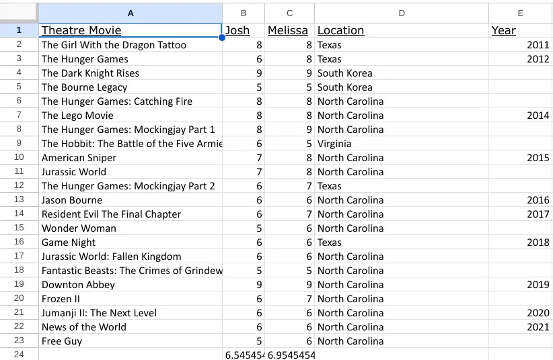This screenshot has width=553, height=360.
Task: Click the 'Location' header cell
Action: [402, 30]
